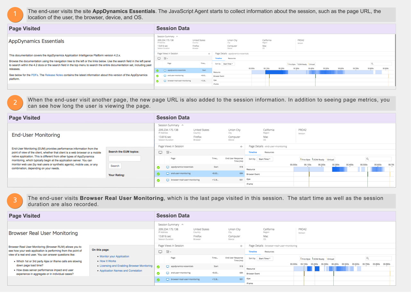Open Licensing and Enabling Browser Monitoring link
Viewport: 411px width, 293px height.
pos(126,266)
